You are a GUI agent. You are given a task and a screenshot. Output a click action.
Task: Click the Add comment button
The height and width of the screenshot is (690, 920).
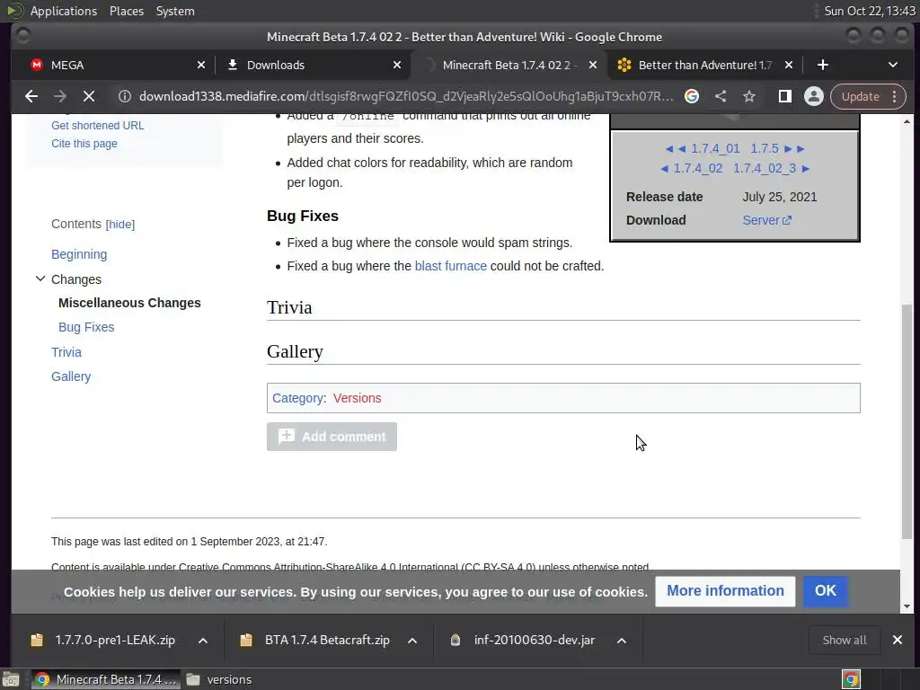[332, 437]
